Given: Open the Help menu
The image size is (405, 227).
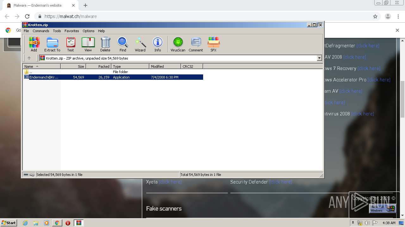Looking at the screenshot, I should tap(101, 31).
